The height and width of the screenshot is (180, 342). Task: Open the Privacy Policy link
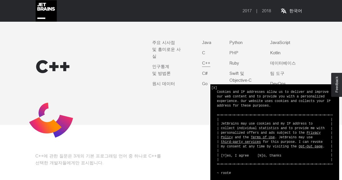(x=313, y=133)
